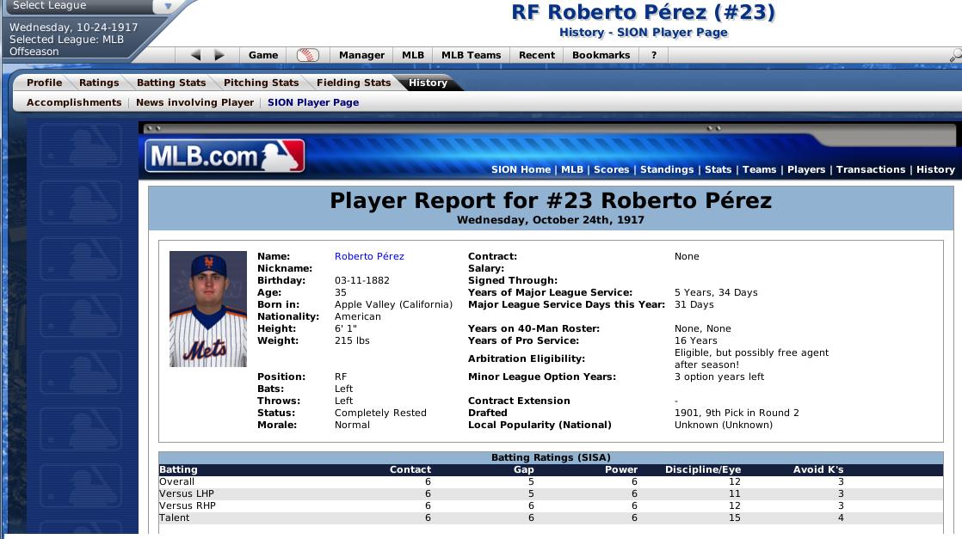The width and height of the screenshot is (962, 539).
Task: Open the question mark help menu
Action: pyautogui.click(x=654, y=55)
